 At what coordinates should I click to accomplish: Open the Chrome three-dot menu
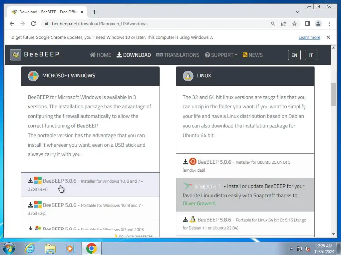pyautogui.click(x=329, y=24)
